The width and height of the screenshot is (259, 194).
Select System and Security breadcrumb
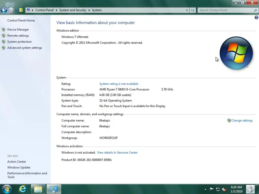coord(73,10)
